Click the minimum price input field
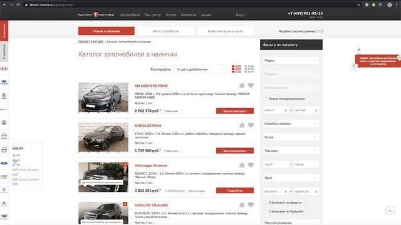Viewport: 401px width, 225px height. coord(276,110)
